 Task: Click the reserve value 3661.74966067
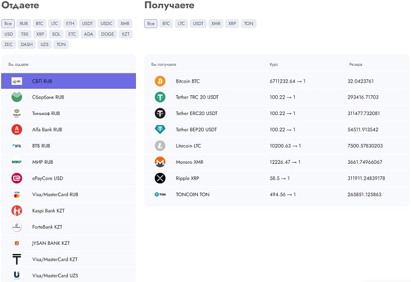pos(365,162)
